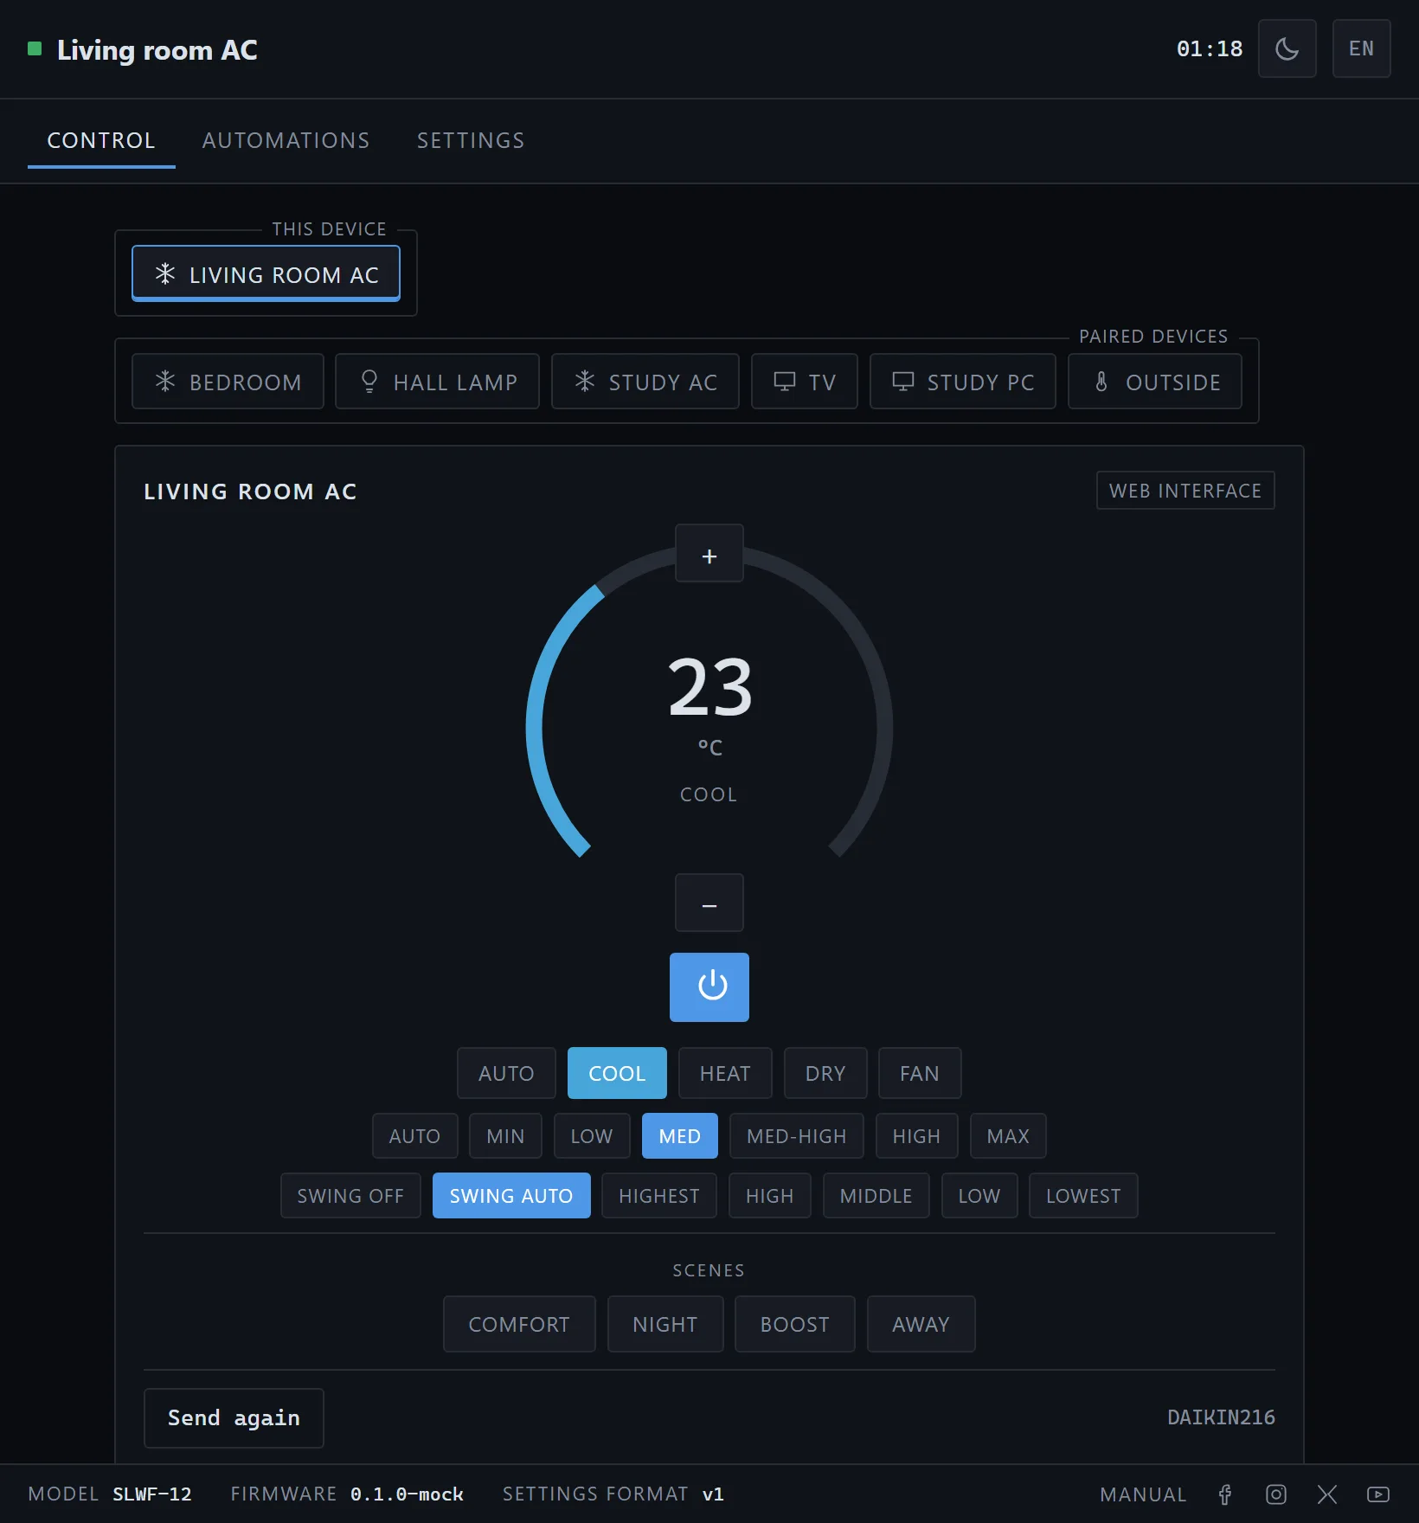The width and height of the screenshot is (1419, 1523).
Task: Activate the Comfort scene
Action: (519, 1324)
